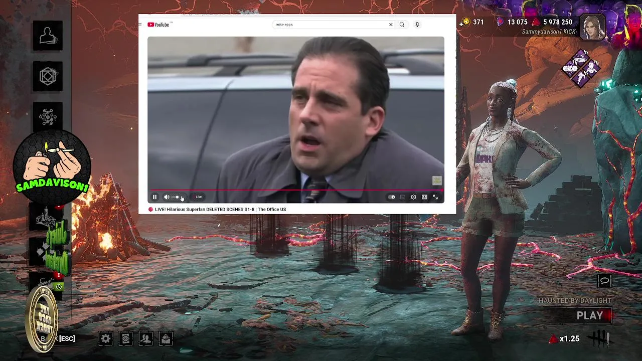The width and height of the screenshot is (642, 361).
Task: Open the news inbox envelope icon
Action: pyautogui.click(x=166, y=338)
